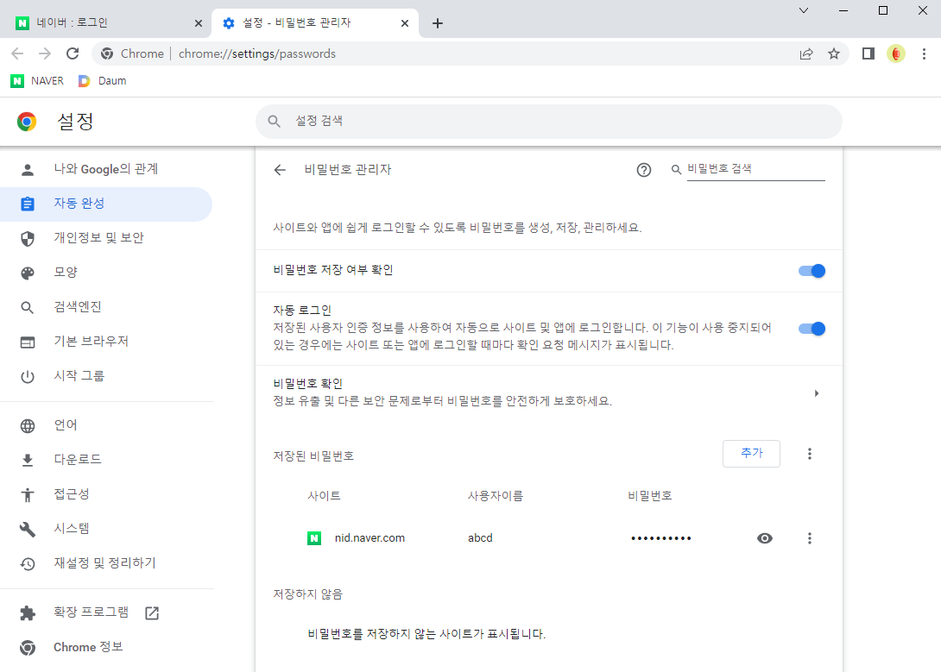Select the 자동 완성 section
Image resolution: width=941 pixels, height=672 pixels.
[x=105, y=204]
